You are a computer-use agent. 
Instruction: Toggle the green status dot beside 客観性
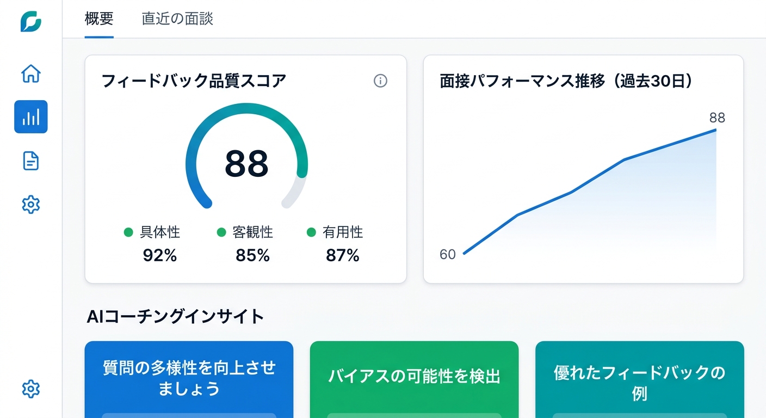221,232
